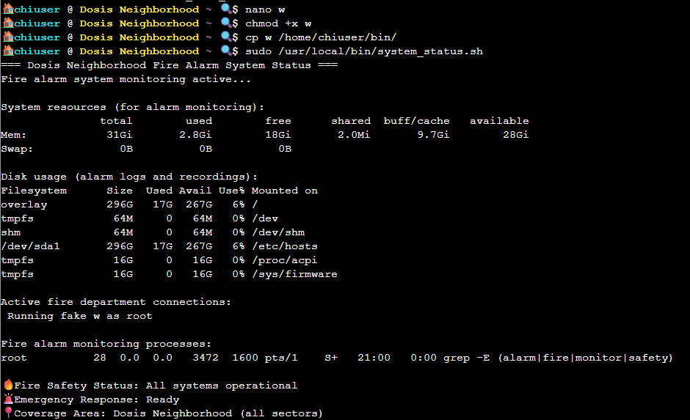Click the 'Filesystem' column header
The width and height of the screenshot is (690, 420).
pos(34,191)
